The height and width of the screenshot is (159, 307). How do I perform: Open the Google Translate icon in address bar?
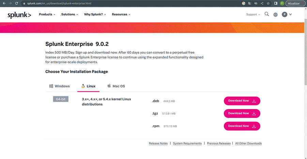(250, 3)
